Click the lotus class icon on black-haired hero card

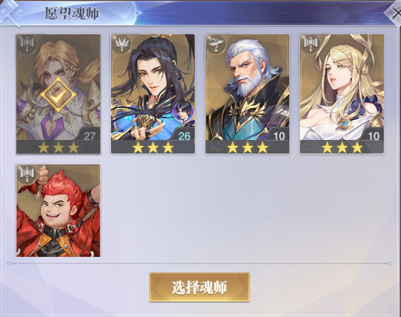tap(122, 44)
